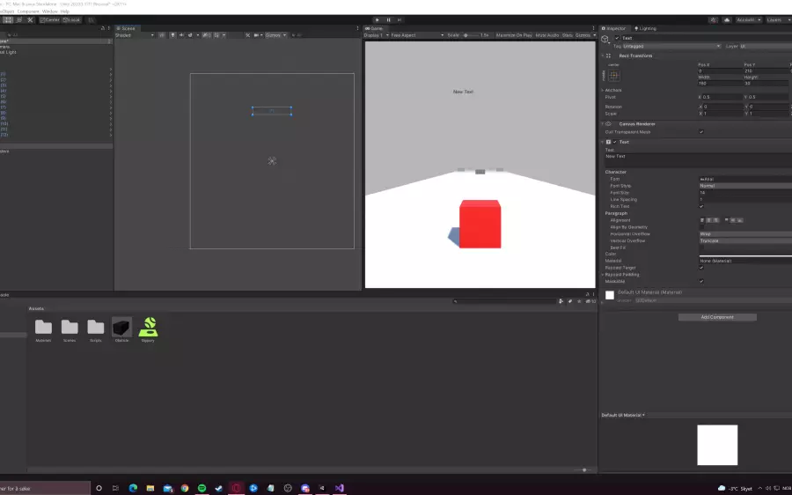The image size is (792, 495).
Task: Open the Material folder in Assets
Action: tap(43, 328)
